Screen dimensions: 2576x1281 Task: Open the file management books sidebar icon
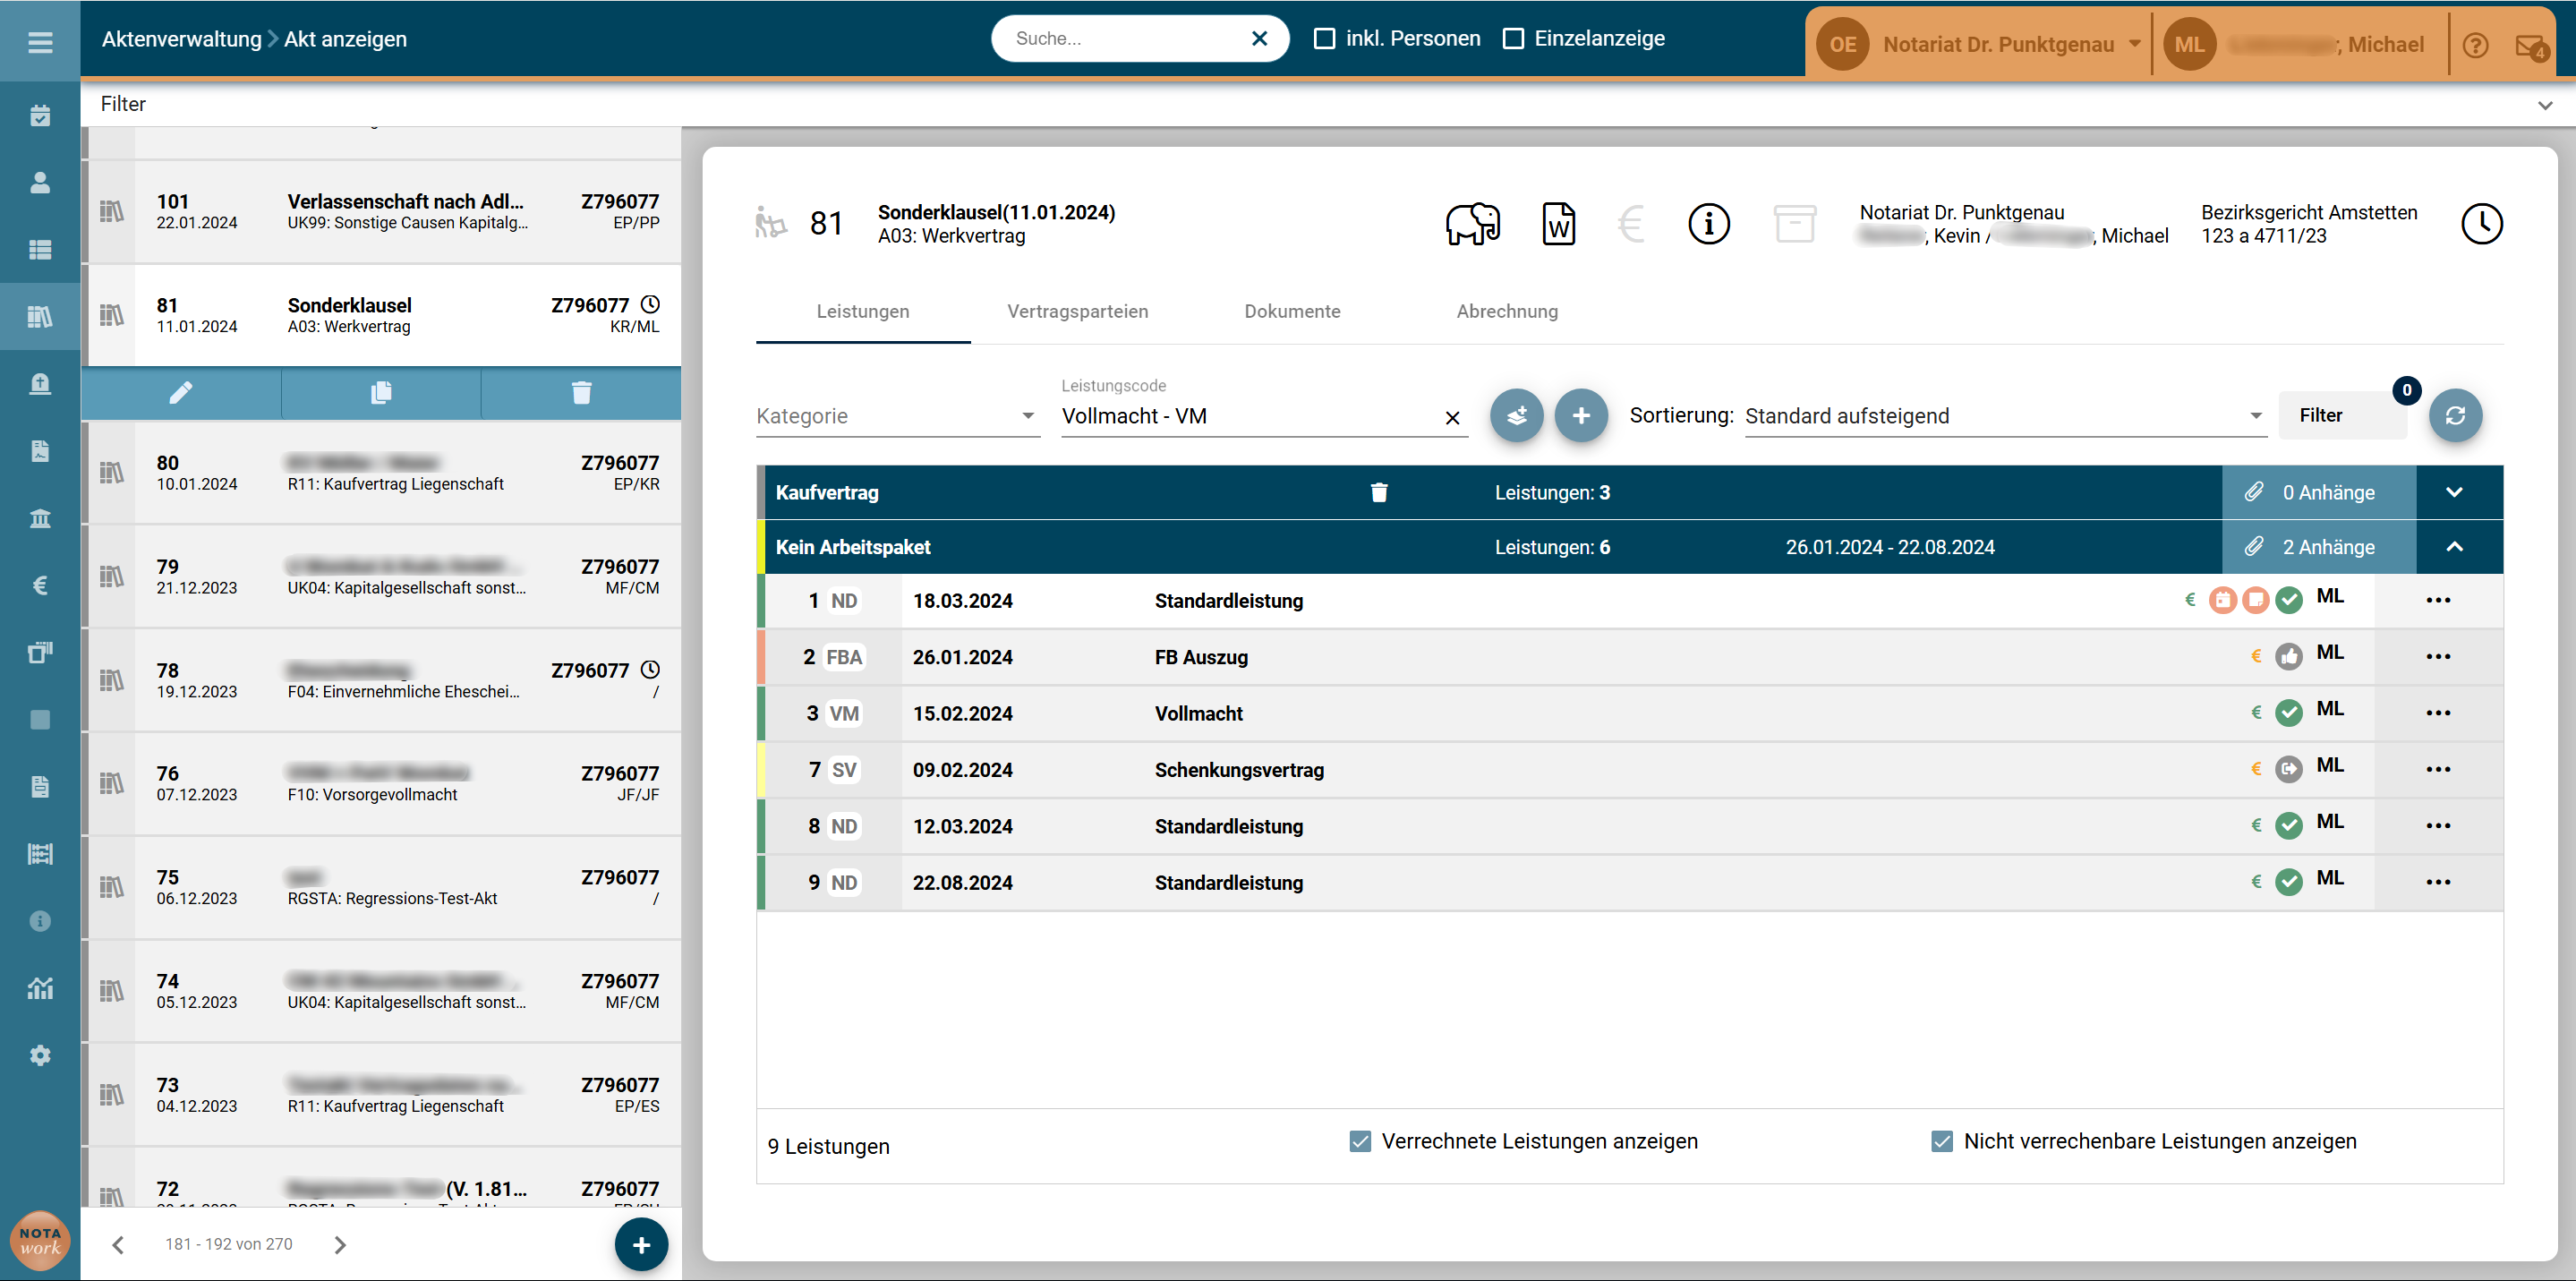coord(40,317)
